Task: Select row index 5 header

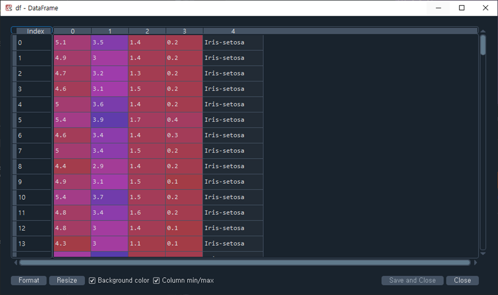Action: click(x=32, y=120)
